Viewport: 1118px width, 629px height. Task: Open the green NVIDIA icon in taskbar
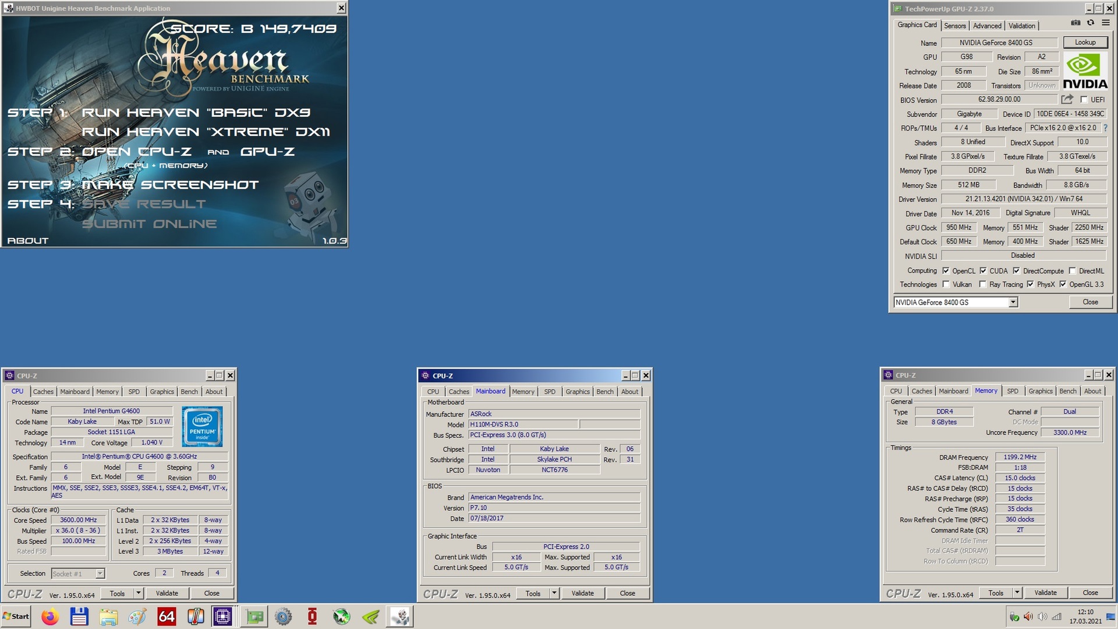pos(371,616)
